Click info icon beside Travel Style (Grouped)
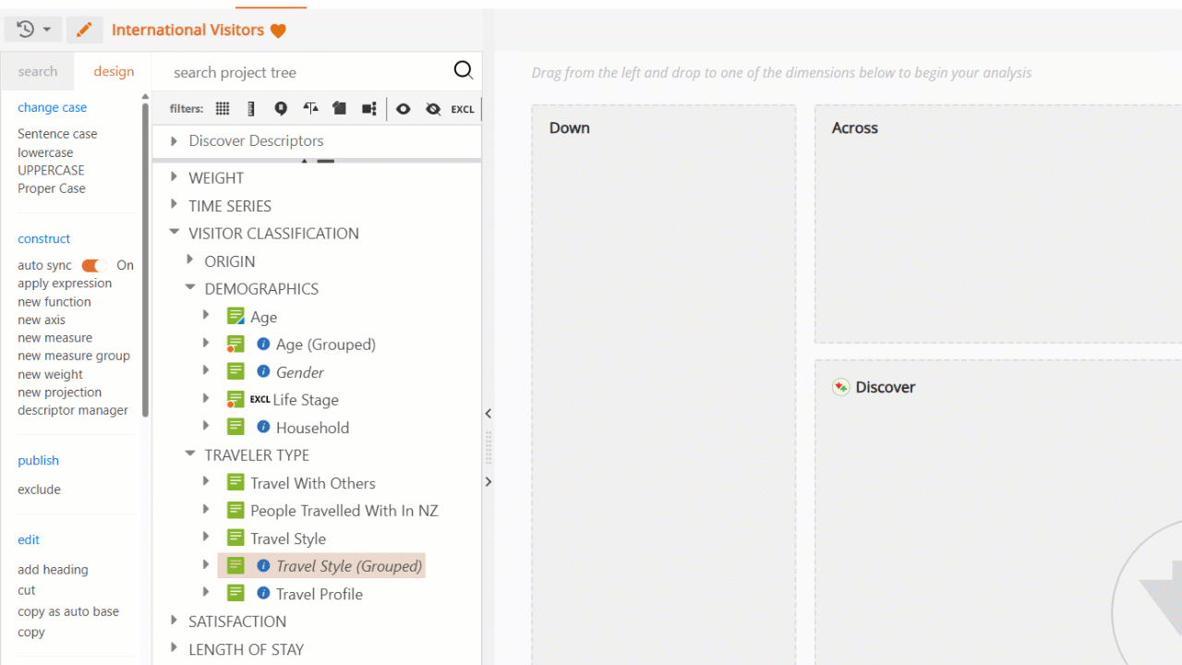 coord(263,565)
